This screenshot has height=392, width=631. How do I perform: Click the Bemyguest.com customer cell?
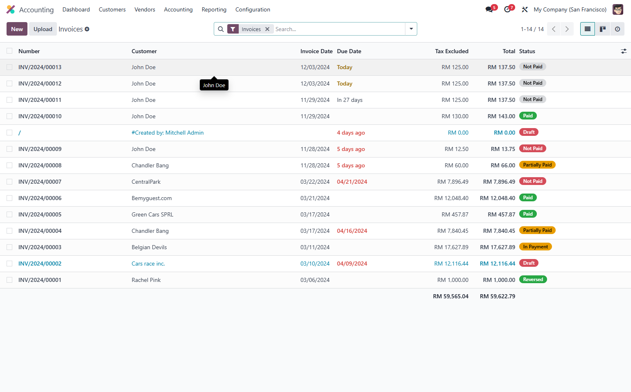point(152,198)
